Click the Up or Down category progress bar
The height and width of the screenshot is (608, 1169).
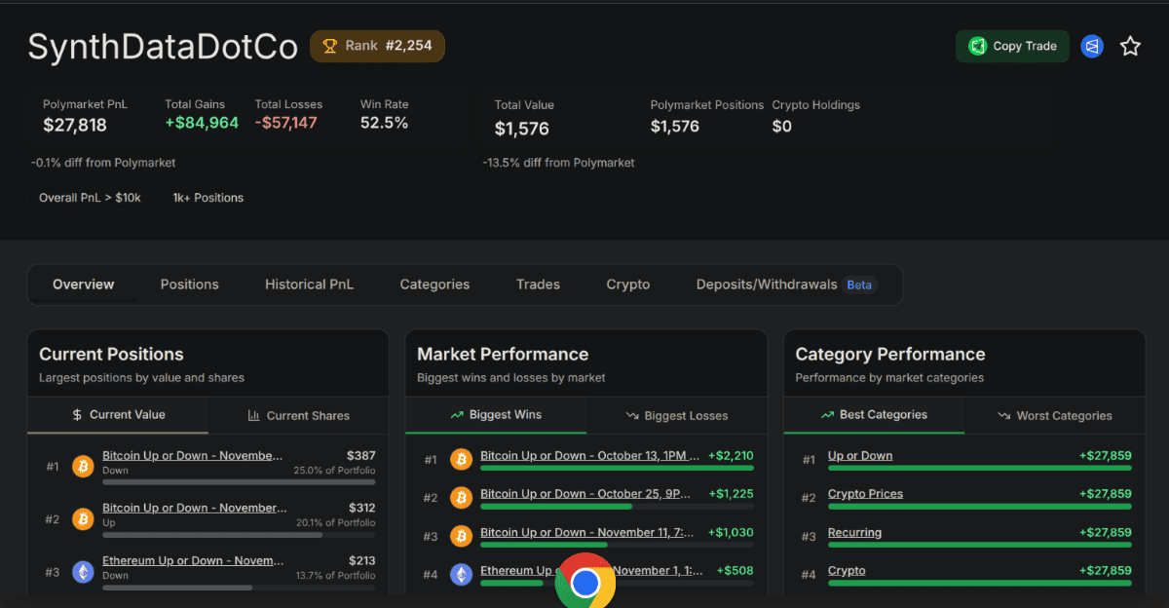(979, 469)
